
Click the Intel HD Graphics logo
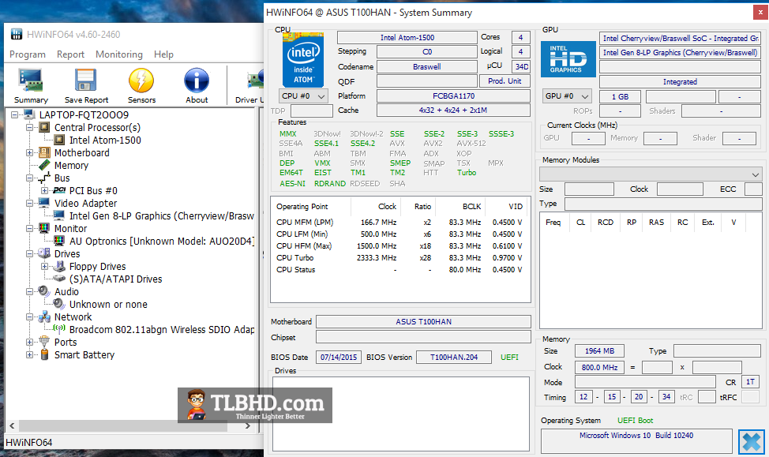[x=568, y=59]
